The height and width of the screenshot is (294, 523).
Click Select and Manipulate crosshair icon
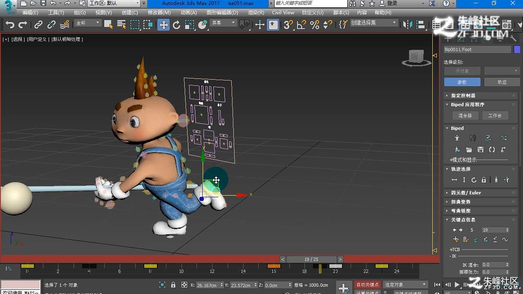point(260,25)
